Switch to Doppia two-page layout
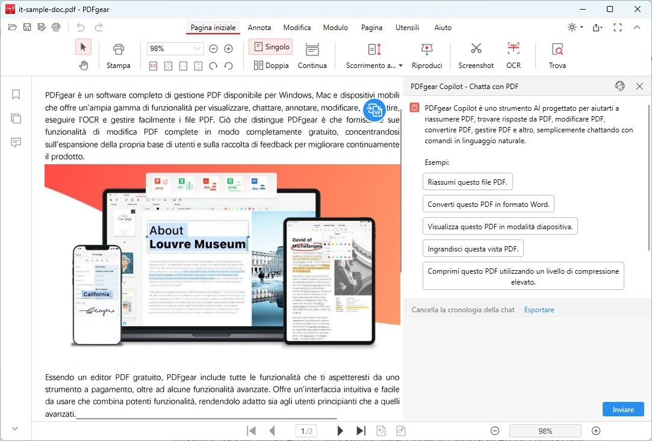652x441 pixels. click(270, 66)
